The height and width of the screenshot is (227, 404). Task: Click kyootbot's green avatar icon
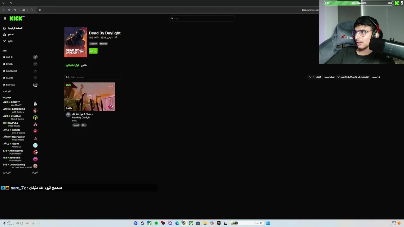point(35,118)
